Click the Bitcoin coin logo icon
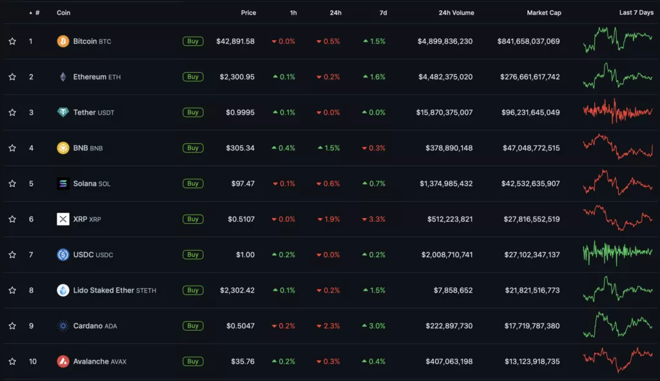660x381 pixels. [x=63, y=41]
